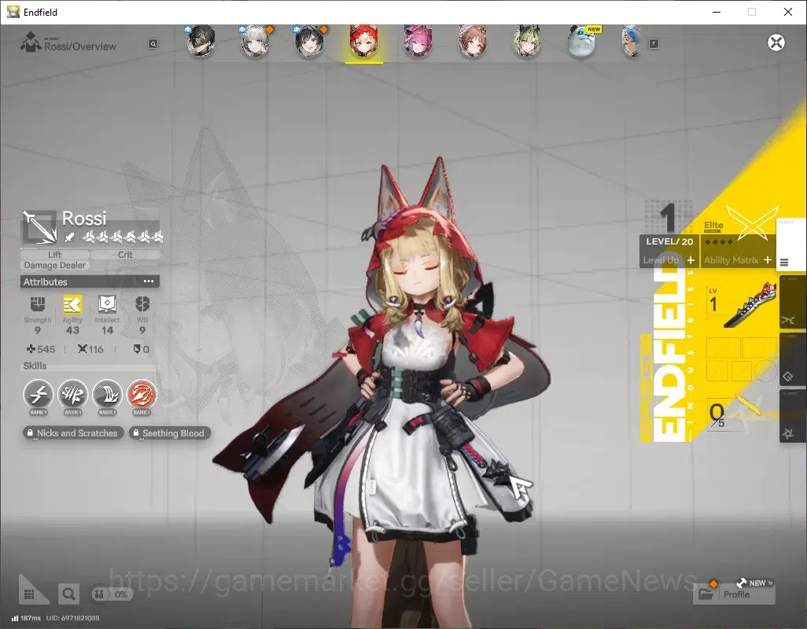Click the attack stat value 116
The image size is (807, 629).
[x=95, y=350]
